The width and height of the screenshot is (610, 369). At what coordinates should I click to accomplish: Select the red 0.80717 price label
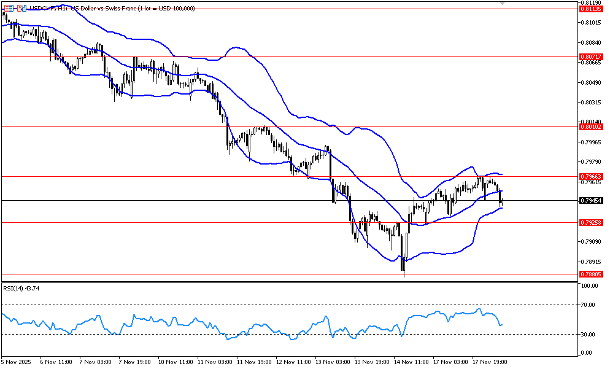tap(590, 56)
